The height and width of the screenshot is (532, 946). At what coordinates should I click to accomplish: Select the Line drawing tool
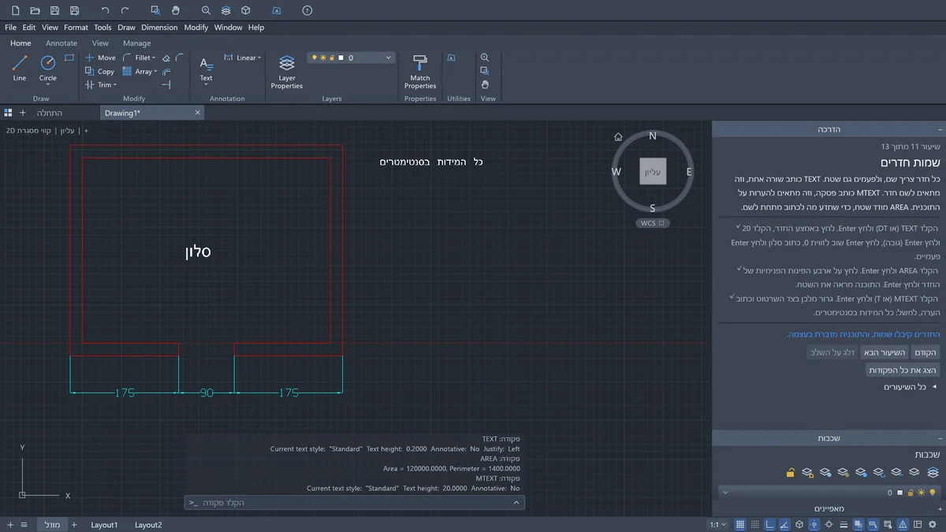coord(20,68)
